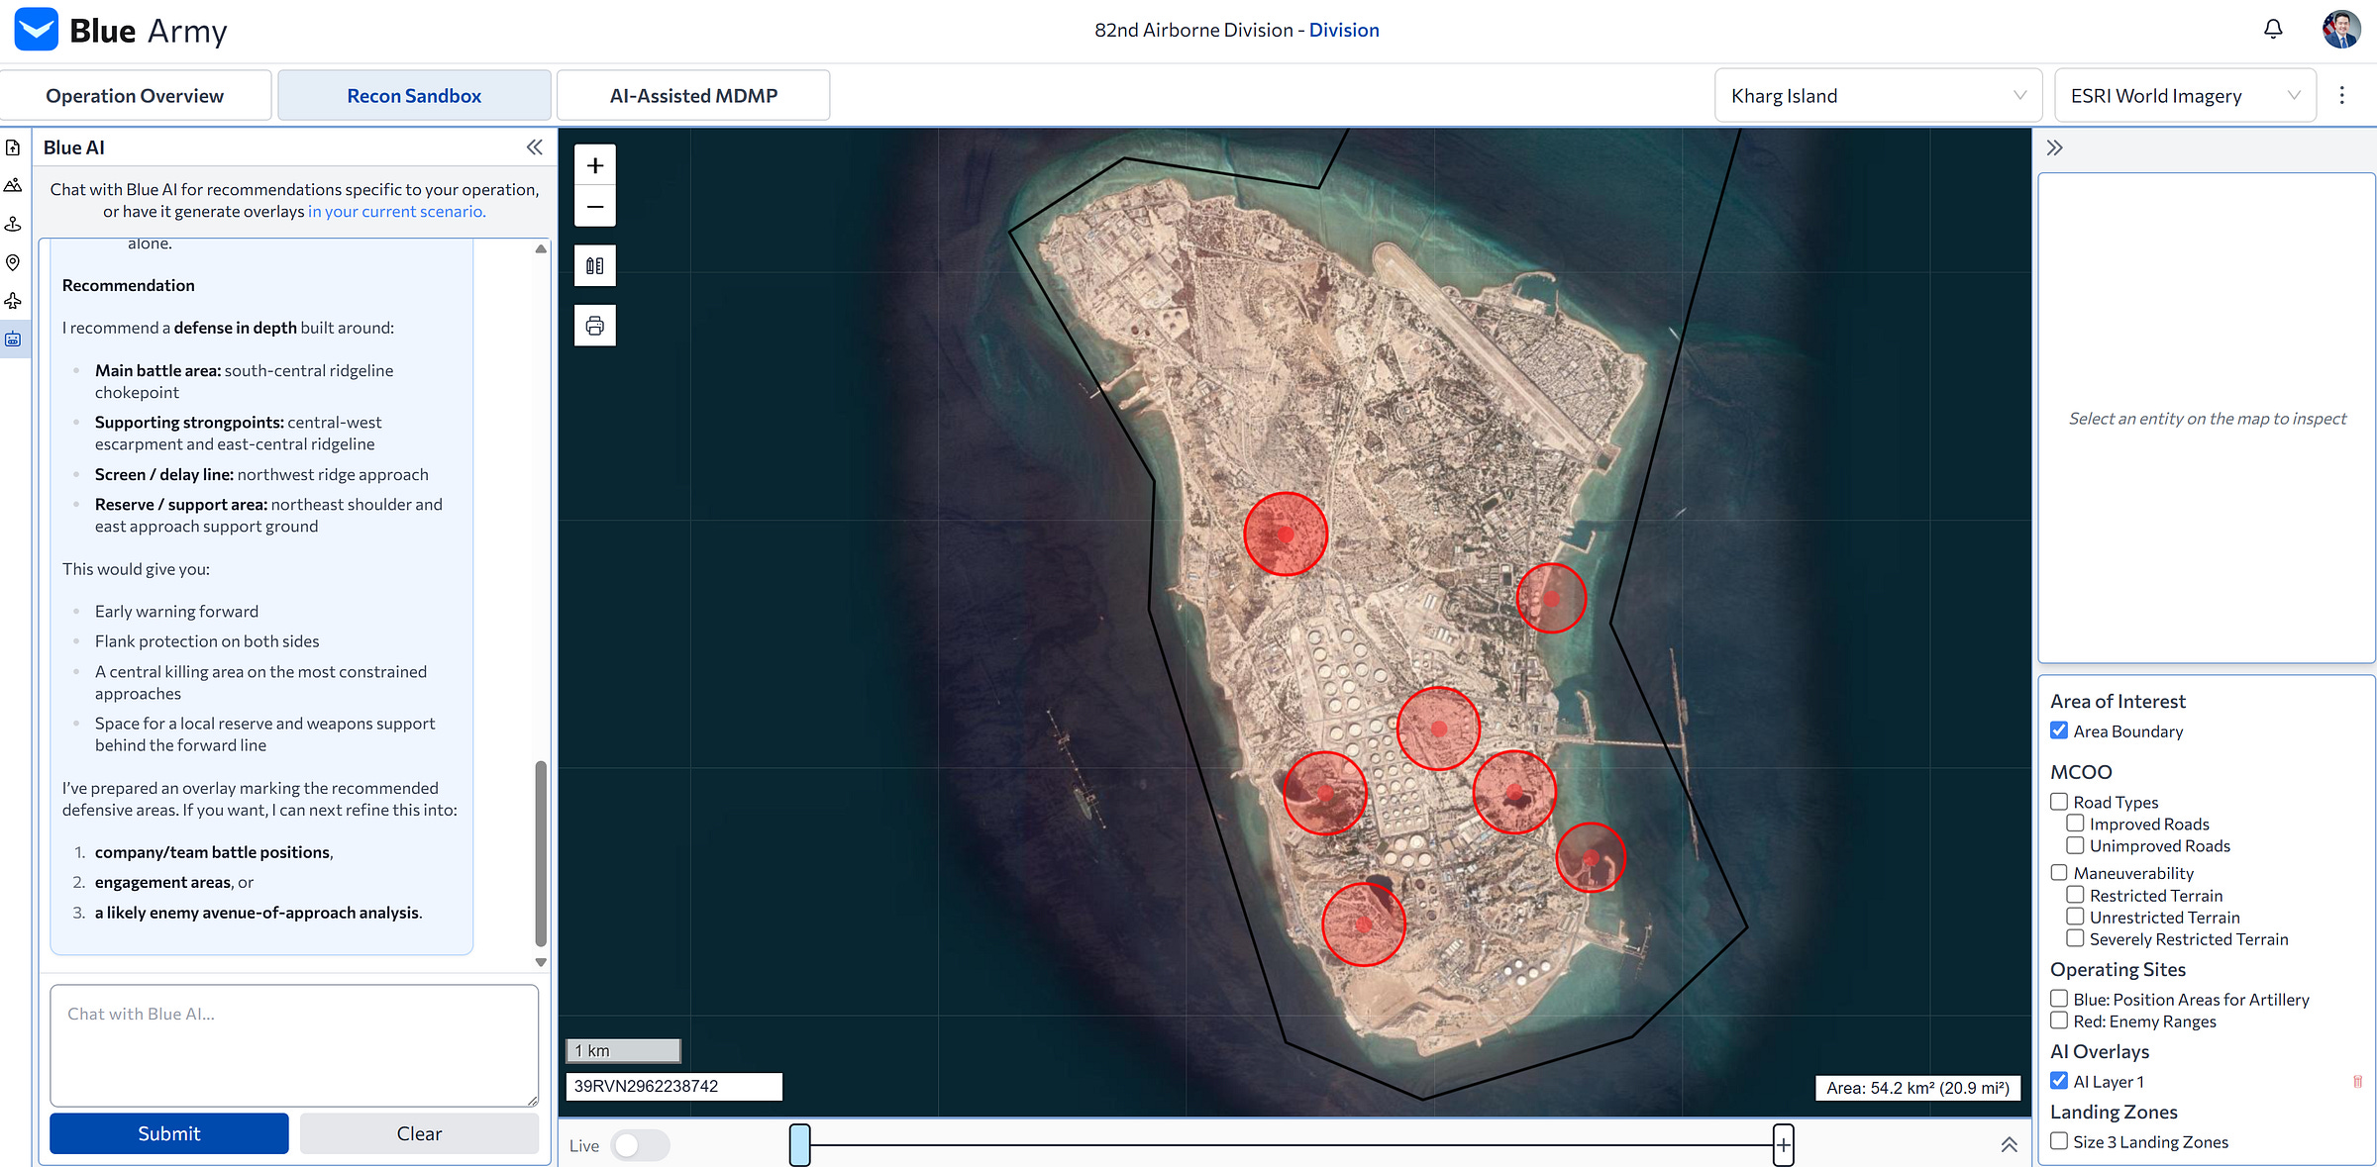
Task: Click the location pin sidebar icon
Action: (x=13, y=262)
